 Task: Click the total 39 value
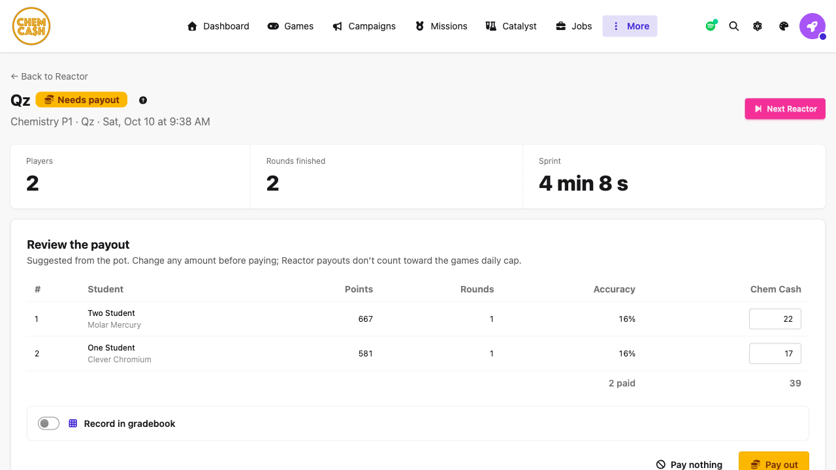(x=795, y=383)
